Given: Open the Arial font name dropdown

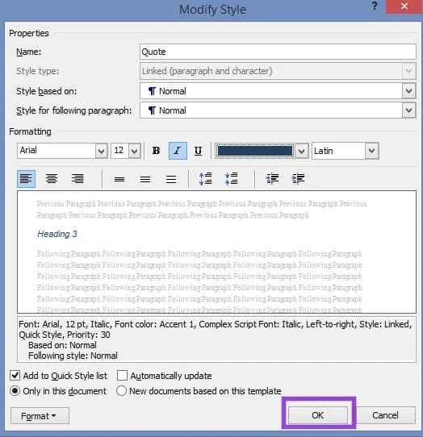Looking at the screenshot, I should tap(101, 151).
